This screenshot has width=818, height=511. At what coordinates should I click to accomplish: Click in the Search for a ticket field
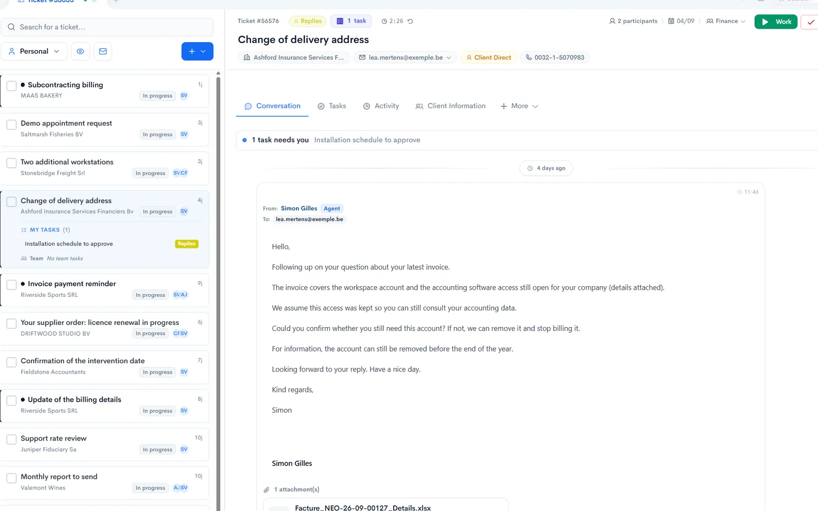(x=107, y=27)
